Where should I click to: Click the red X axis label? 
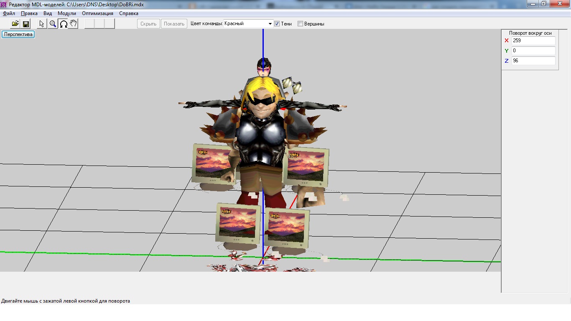pyautogui.click(x=507, y=41)
